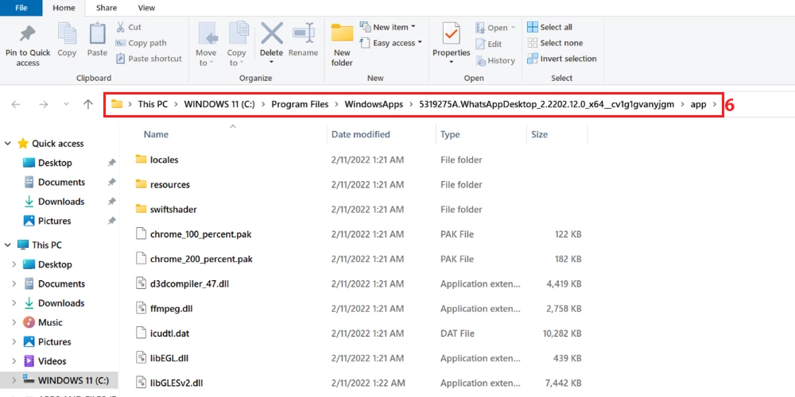This screenshot has height=397, width=795.
Task: Sort by the Name column header
Action: (156, 134)
